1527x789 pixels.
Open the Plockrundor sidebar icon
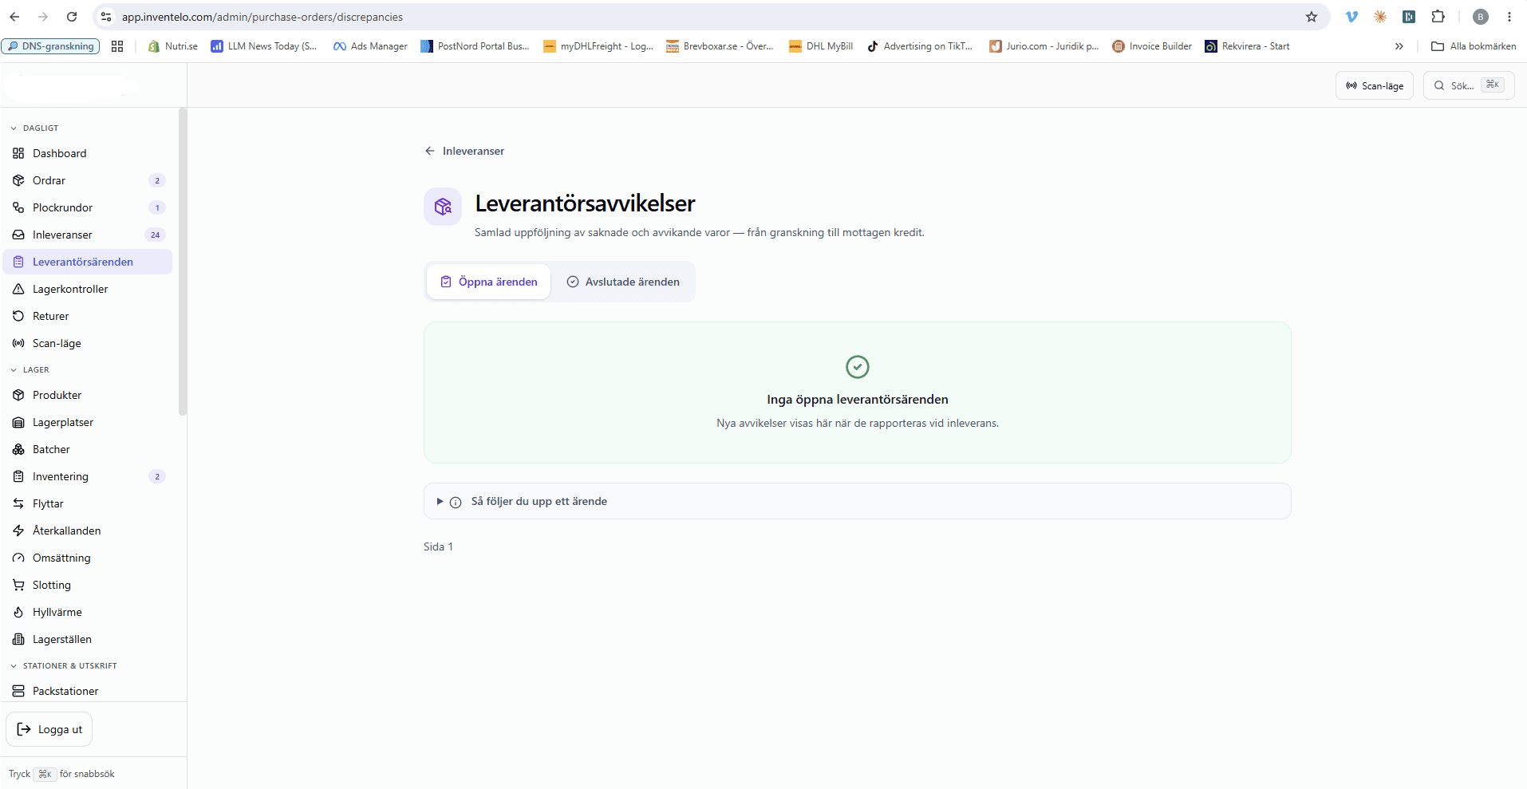point(18,207)
